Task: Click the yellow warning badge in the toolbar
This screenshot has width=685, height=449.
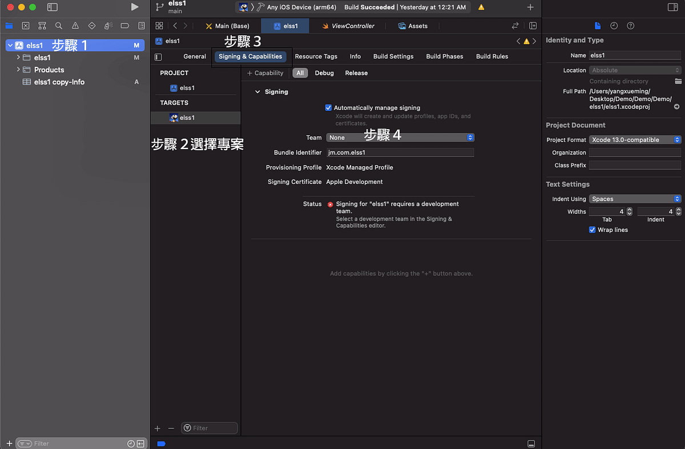Action: click(480, 7)
